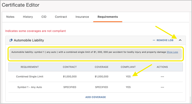Click the Automobile Liability copy icon

[11, 40]
